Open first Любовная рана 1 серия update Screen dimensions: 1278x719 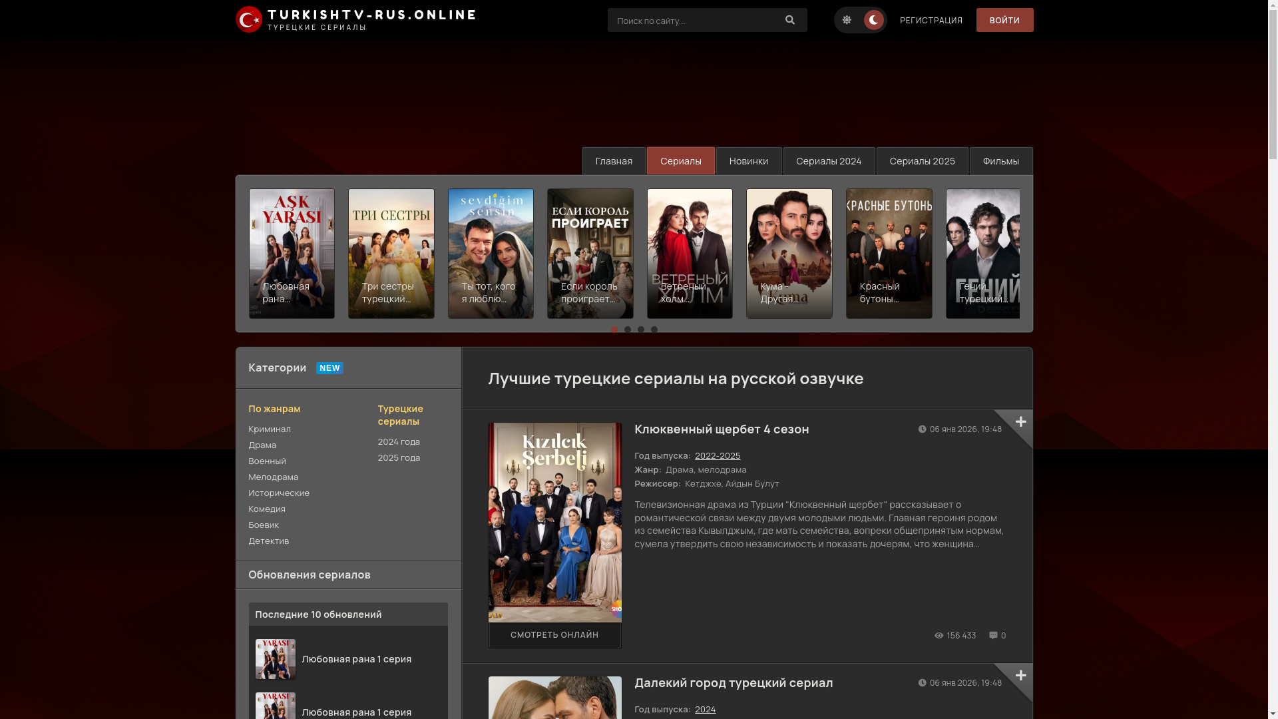[x=356, y=659]
